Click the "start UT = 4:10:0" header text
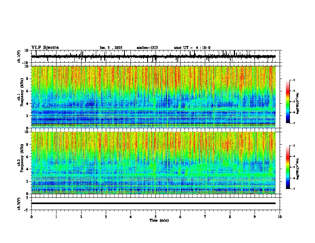This screenshot has width=315, height=243. (x=192, y=48)
